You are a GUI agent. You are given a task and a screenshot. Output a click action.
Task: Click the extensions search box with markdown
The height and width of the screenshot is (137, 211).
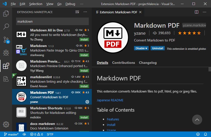point(52,22)
